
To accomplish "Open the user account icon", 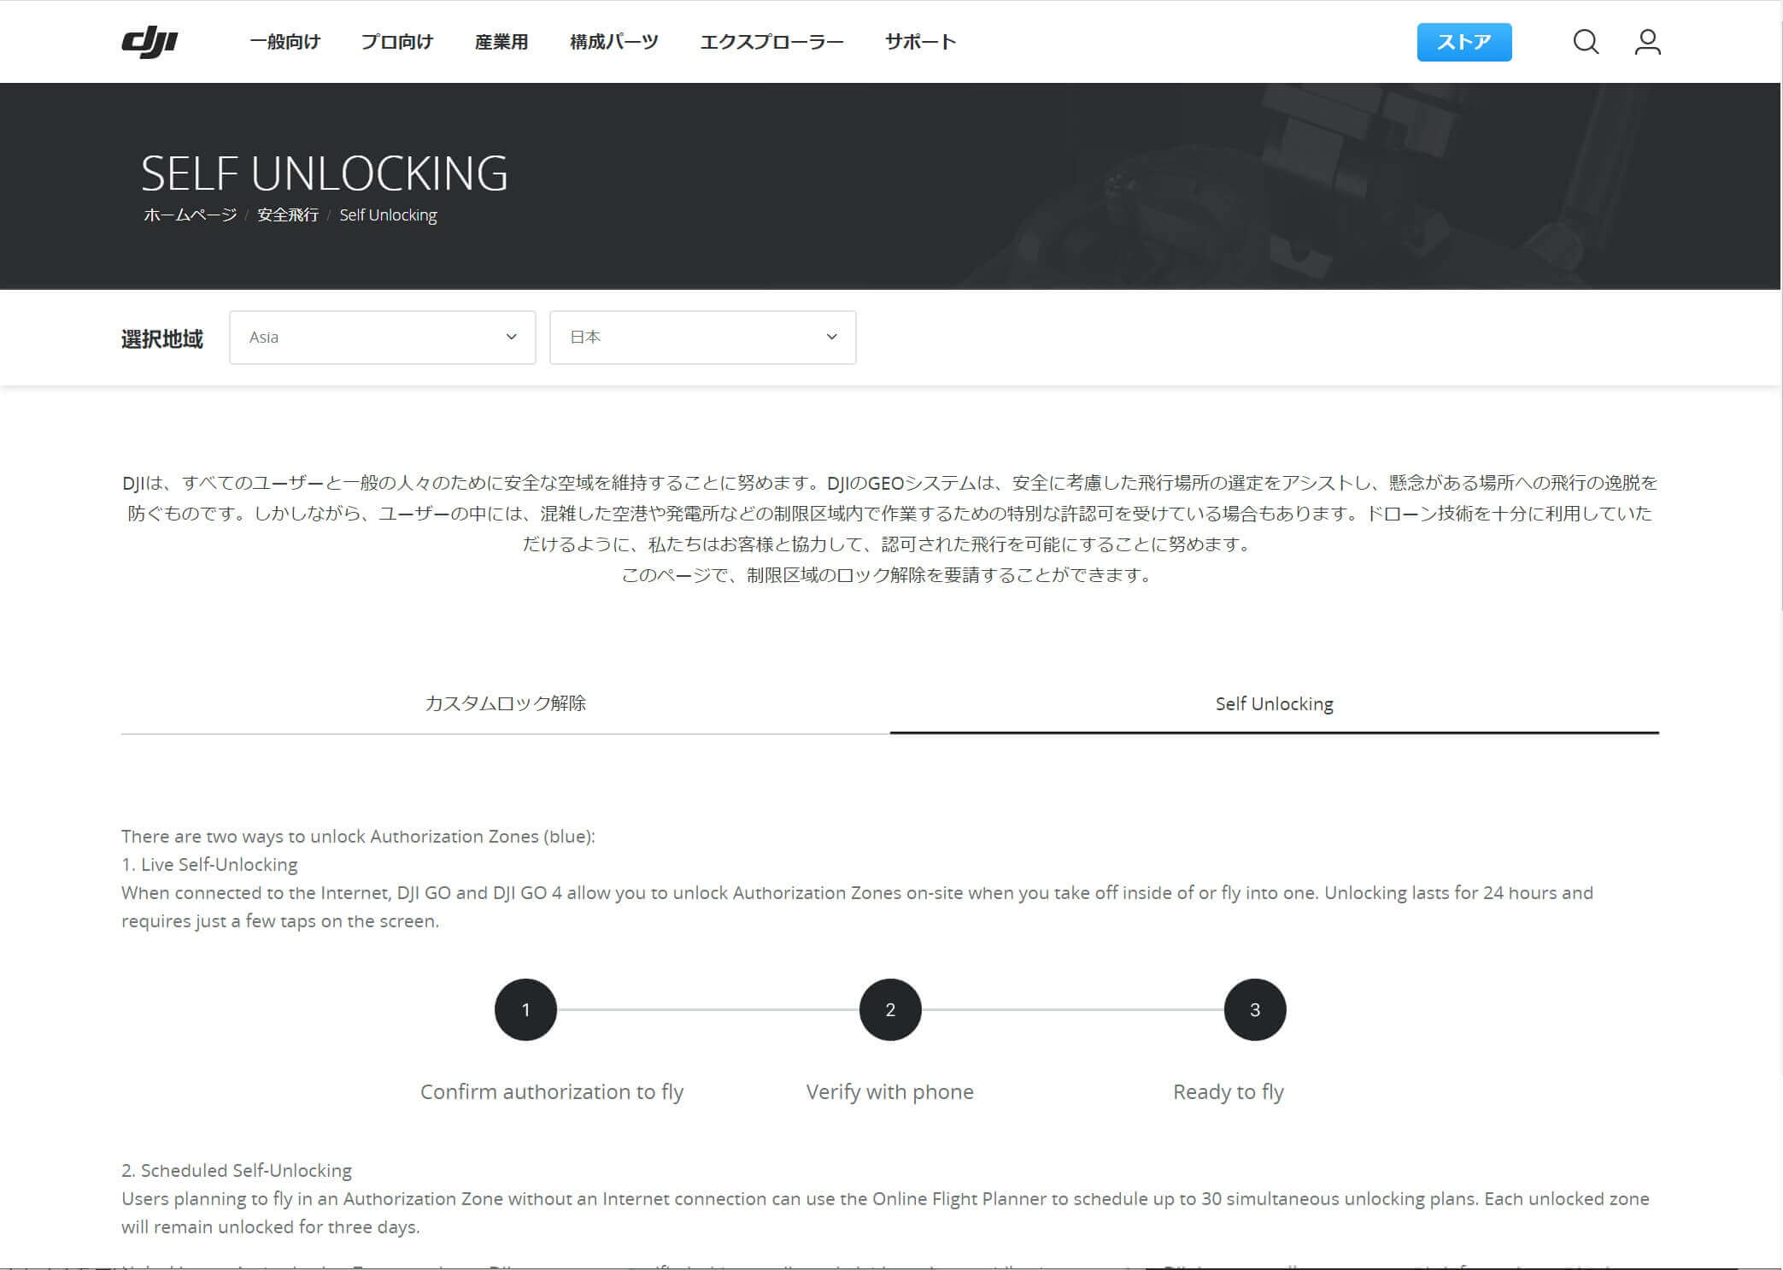I will pos(1647,42).
